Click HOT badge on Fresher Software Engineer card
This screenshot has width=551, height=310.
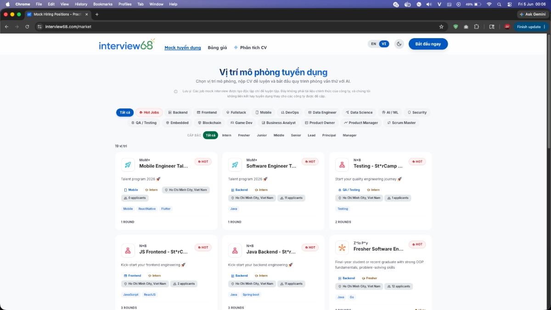(x=417, y=245)
